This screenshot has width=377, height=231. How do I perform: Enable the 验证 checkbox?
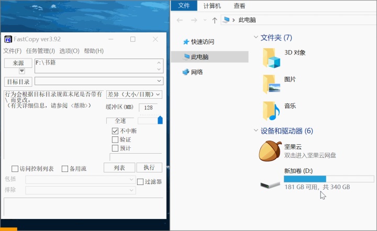point(115,140)
